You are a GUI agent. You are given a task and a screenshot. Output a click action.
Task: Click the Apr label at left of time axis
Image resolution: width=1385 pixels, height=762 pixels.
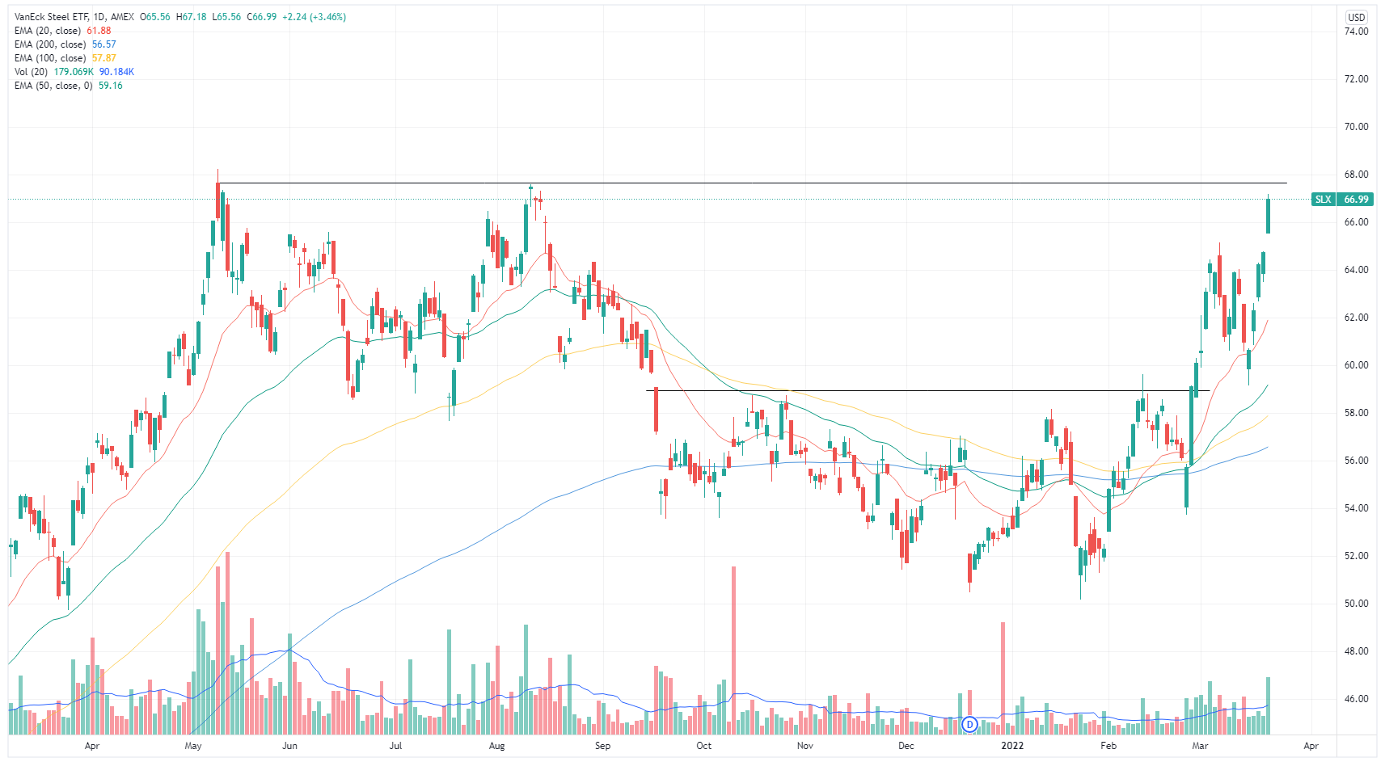tap(92, 746)
